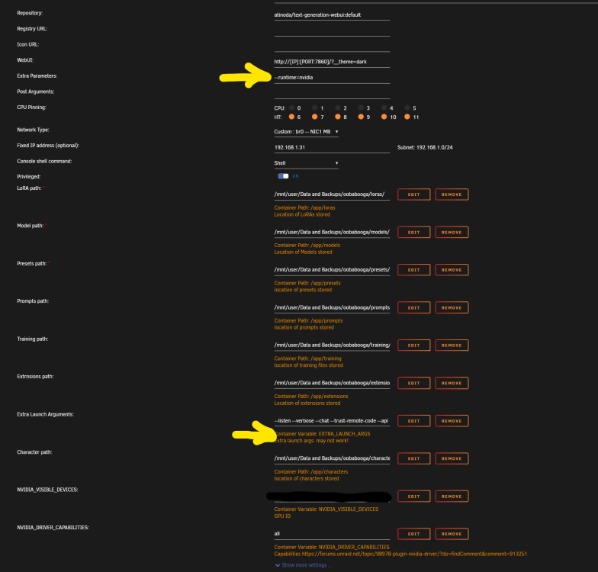This screenshot has width=598, height=572.
Task: Edit NVIDIA_VISIBLE_DEVICES variable
Action: coord(413,496)
